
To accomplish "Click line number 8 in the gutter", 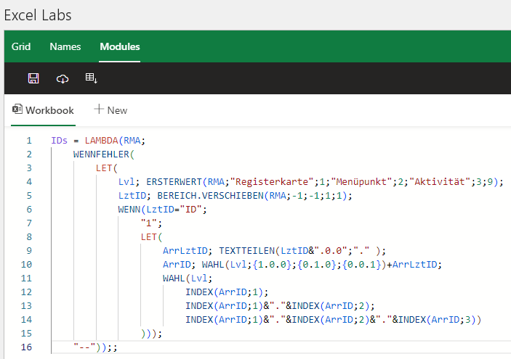I will click(29, 236).
